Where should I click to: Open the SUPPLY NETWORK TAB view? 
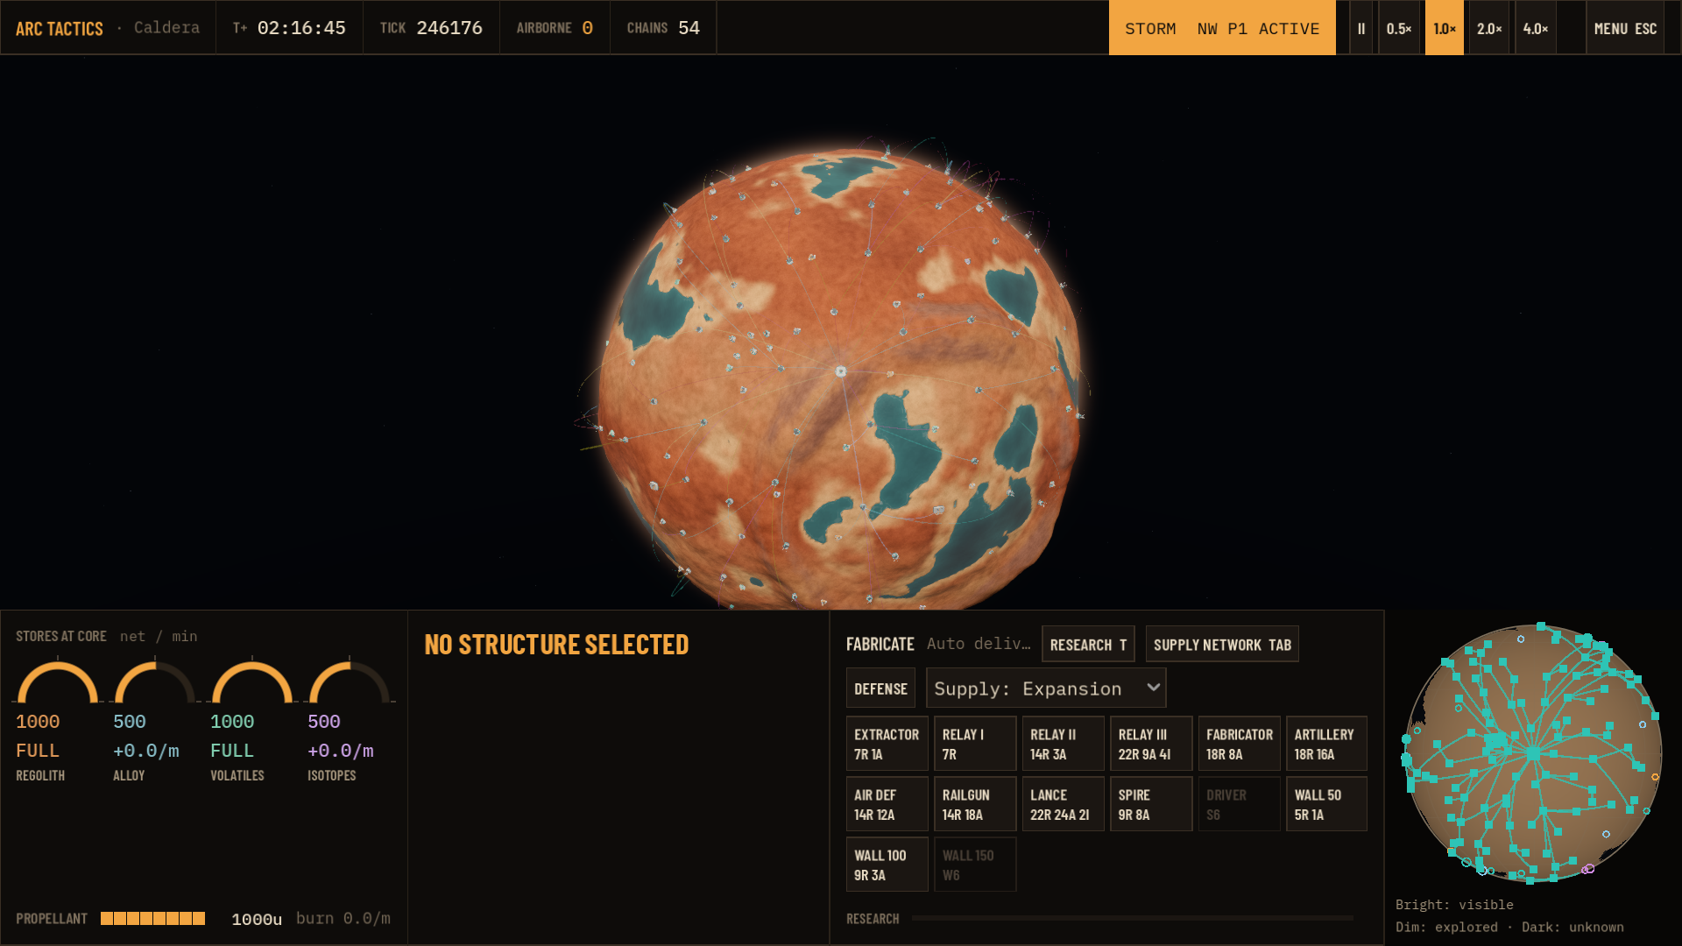coord(1222,645)
